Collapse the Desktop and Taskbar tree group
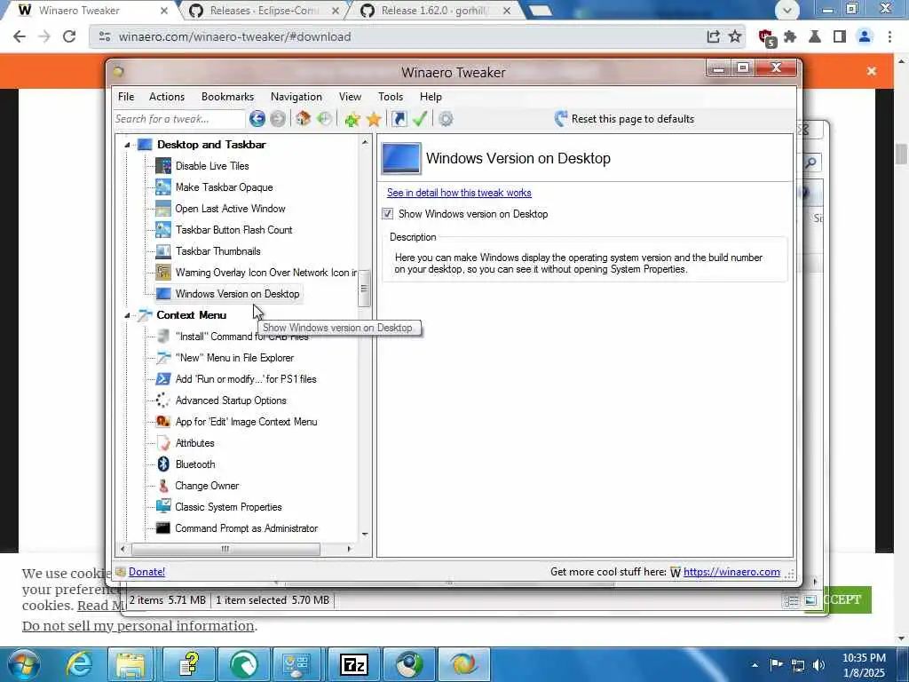 tap(127, 145)
